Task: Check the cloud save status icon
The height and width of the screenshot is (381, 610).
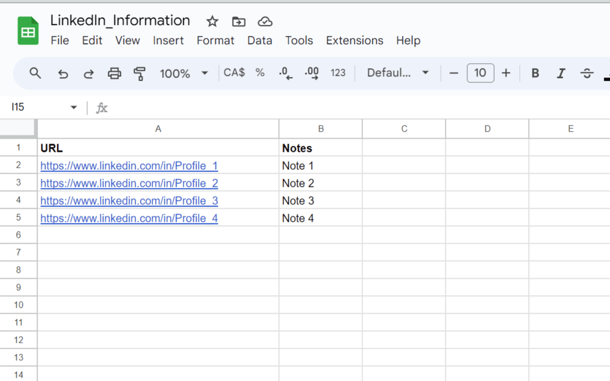Action: [x=264, y=21]
